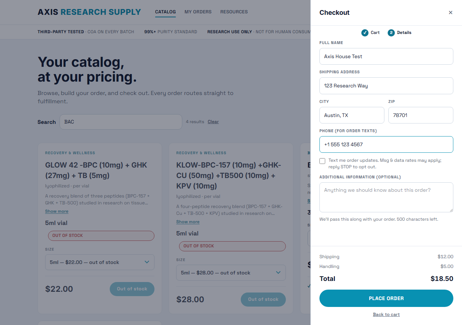Close the Checkout panel with X
The width and height of the screenshot is (462, 325).
(450, 13)
